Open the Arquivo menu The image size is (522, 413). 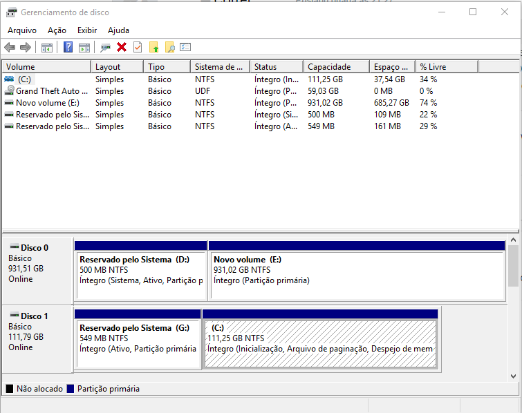tap(22, 30)
